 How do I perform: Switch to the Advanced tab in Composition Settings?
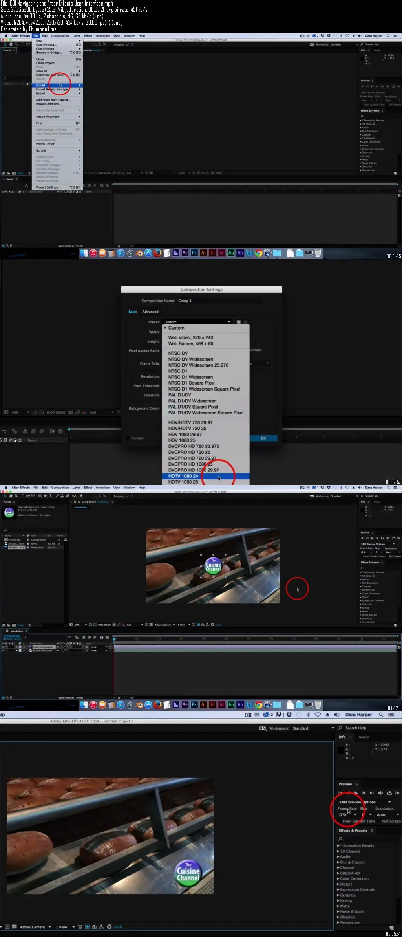(150, 312)
